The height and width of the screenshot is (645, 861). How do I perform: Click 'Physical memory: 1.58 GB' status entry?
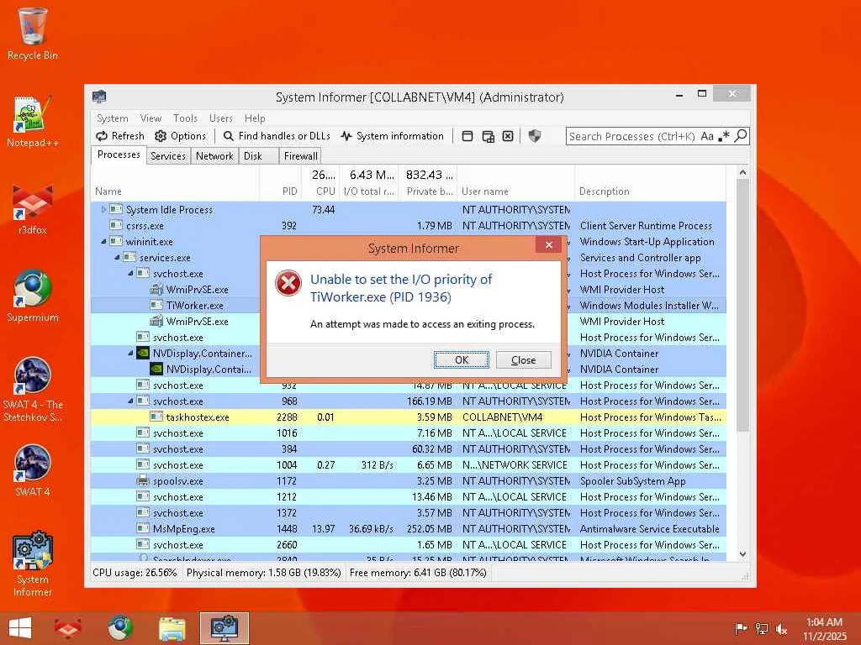point(263,573)
